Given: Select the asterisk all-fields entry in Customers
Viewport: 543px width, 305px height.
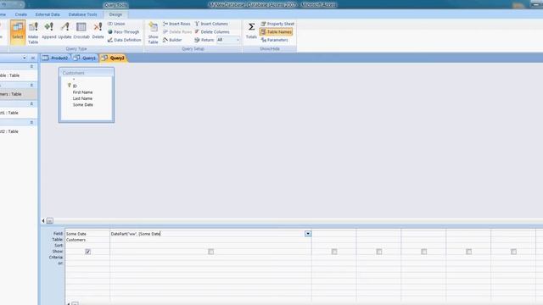Looking at the screenshot, I should pos(74,80).
